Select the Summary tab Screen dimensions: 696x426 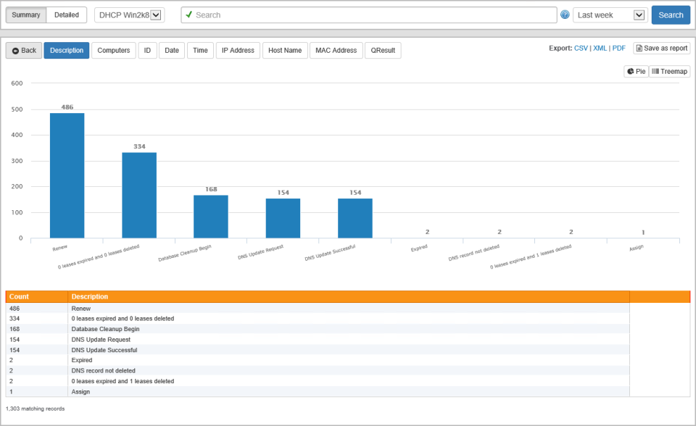point(25,14)
